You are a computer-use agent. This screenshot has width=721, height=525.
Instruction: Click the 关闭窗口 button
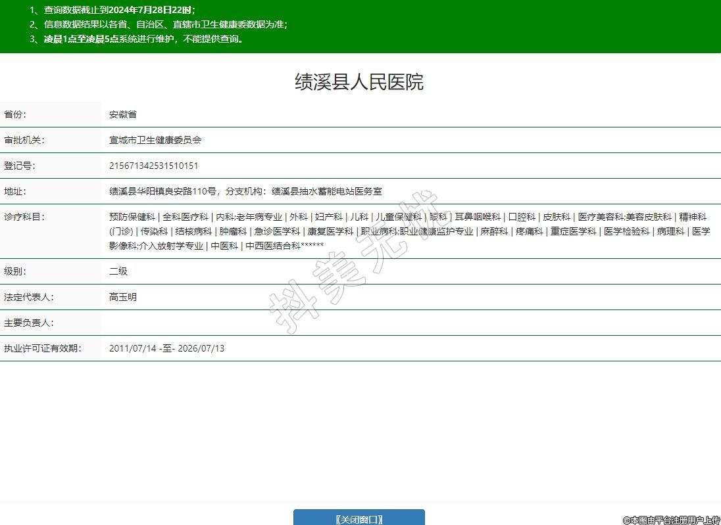359,518
